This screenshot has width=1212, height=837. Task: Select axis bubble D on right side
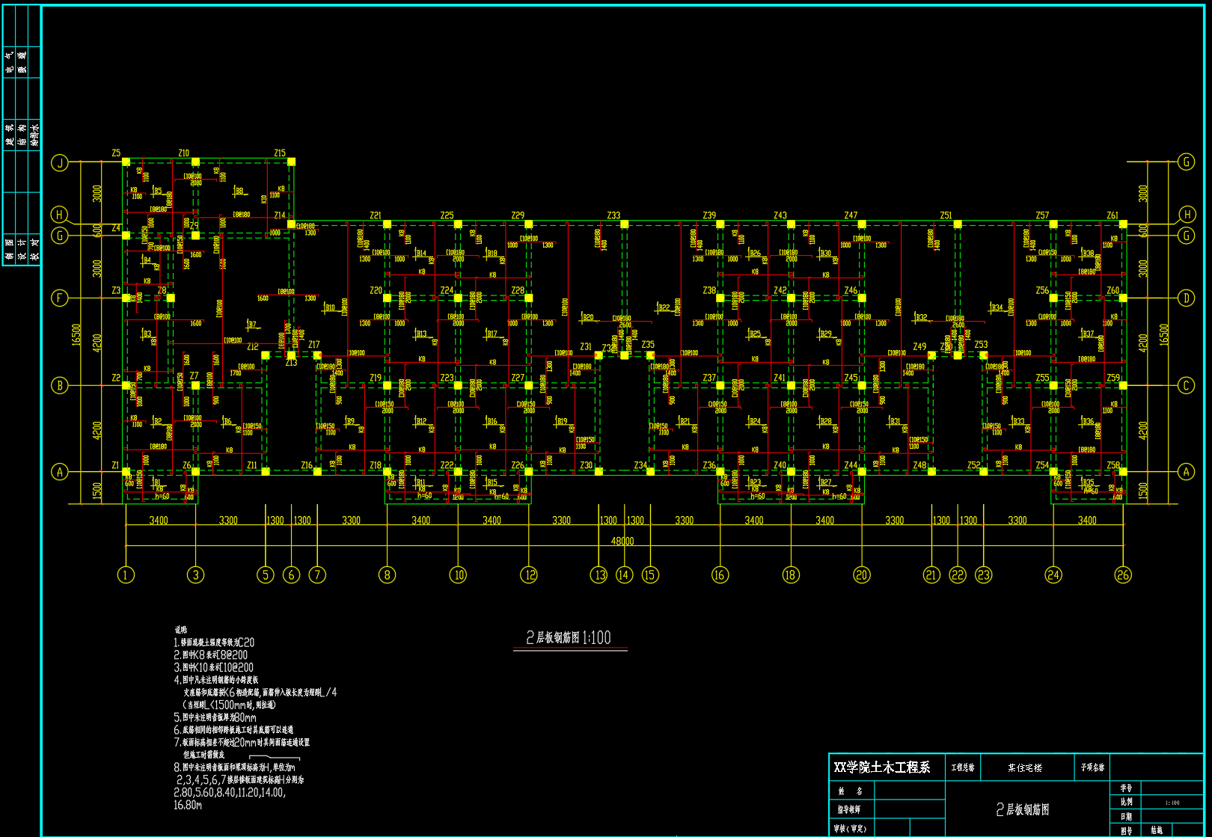pos(1186,298)
